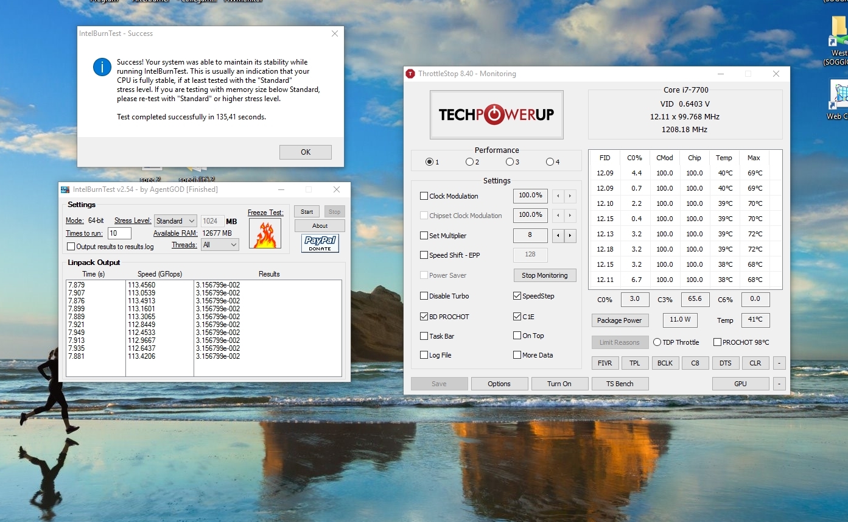Enable the Set Multiplier checkbox

click(x=424, y=236)
